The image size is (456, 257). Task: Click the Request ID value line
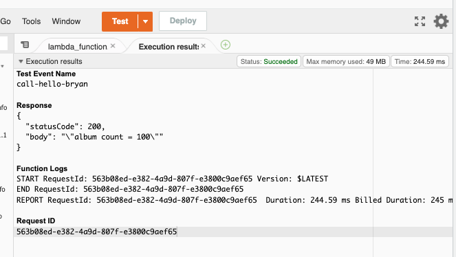click(96, 232)
